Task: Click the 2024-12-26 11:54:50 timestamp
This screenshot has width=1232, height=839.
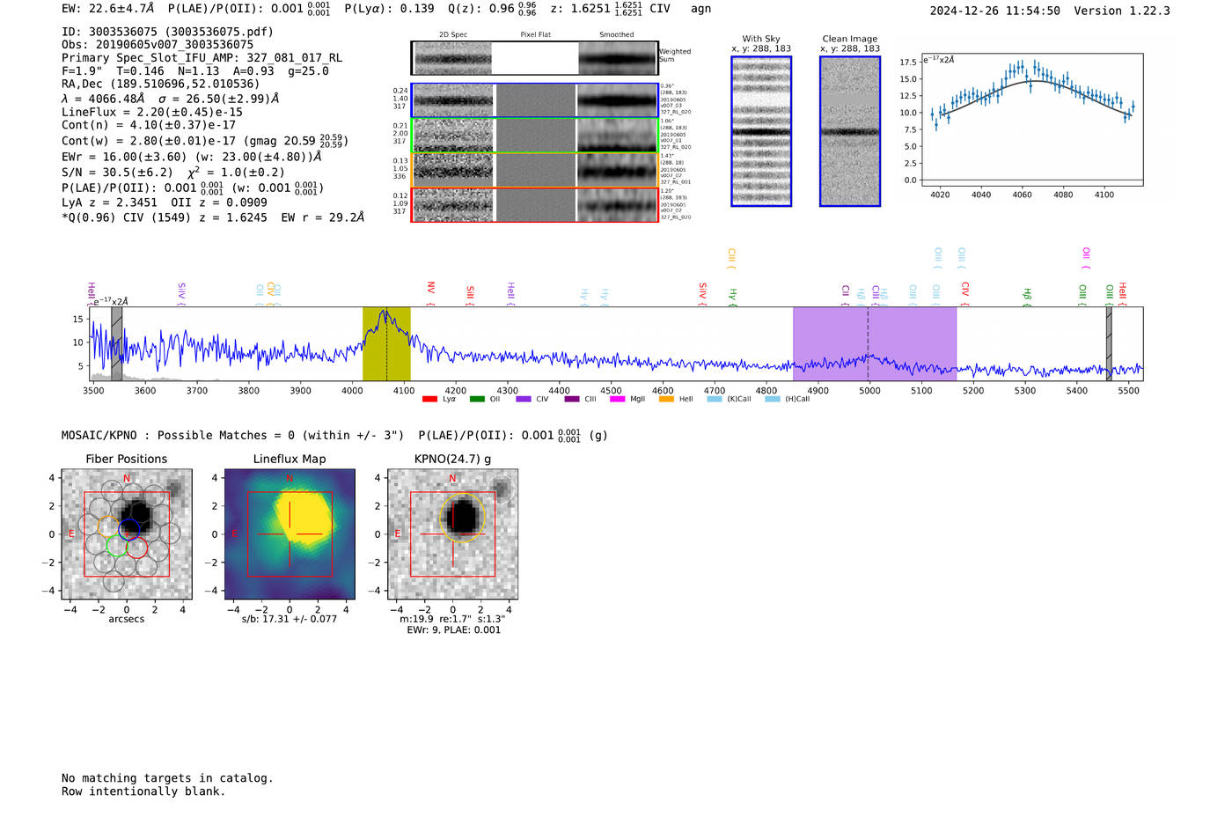Action: pos(994,11)
